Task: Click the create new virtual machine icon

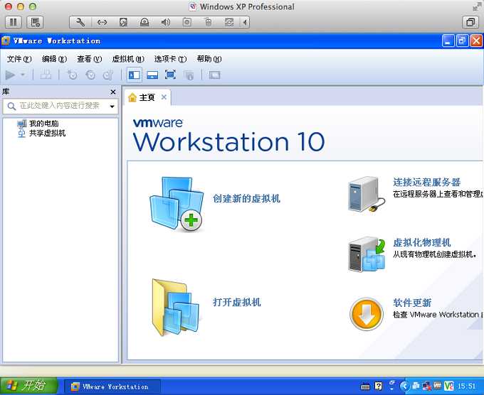Action: [177, 204]
